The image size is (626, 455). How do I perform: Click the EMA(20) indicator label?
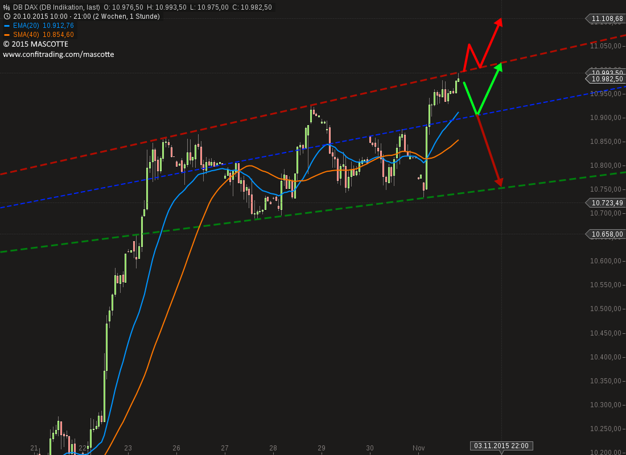point(26,26)
